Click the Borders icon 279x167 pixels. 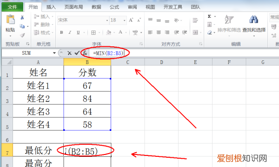[x=93, y=32]
